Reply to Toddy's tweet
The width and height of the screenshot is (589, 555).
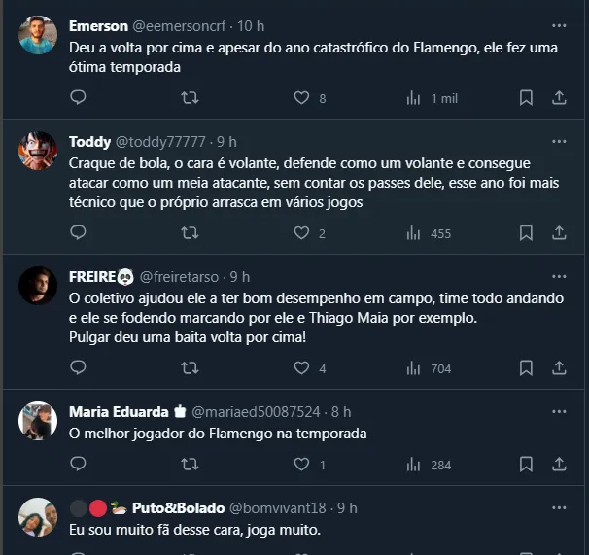(79, 233)
